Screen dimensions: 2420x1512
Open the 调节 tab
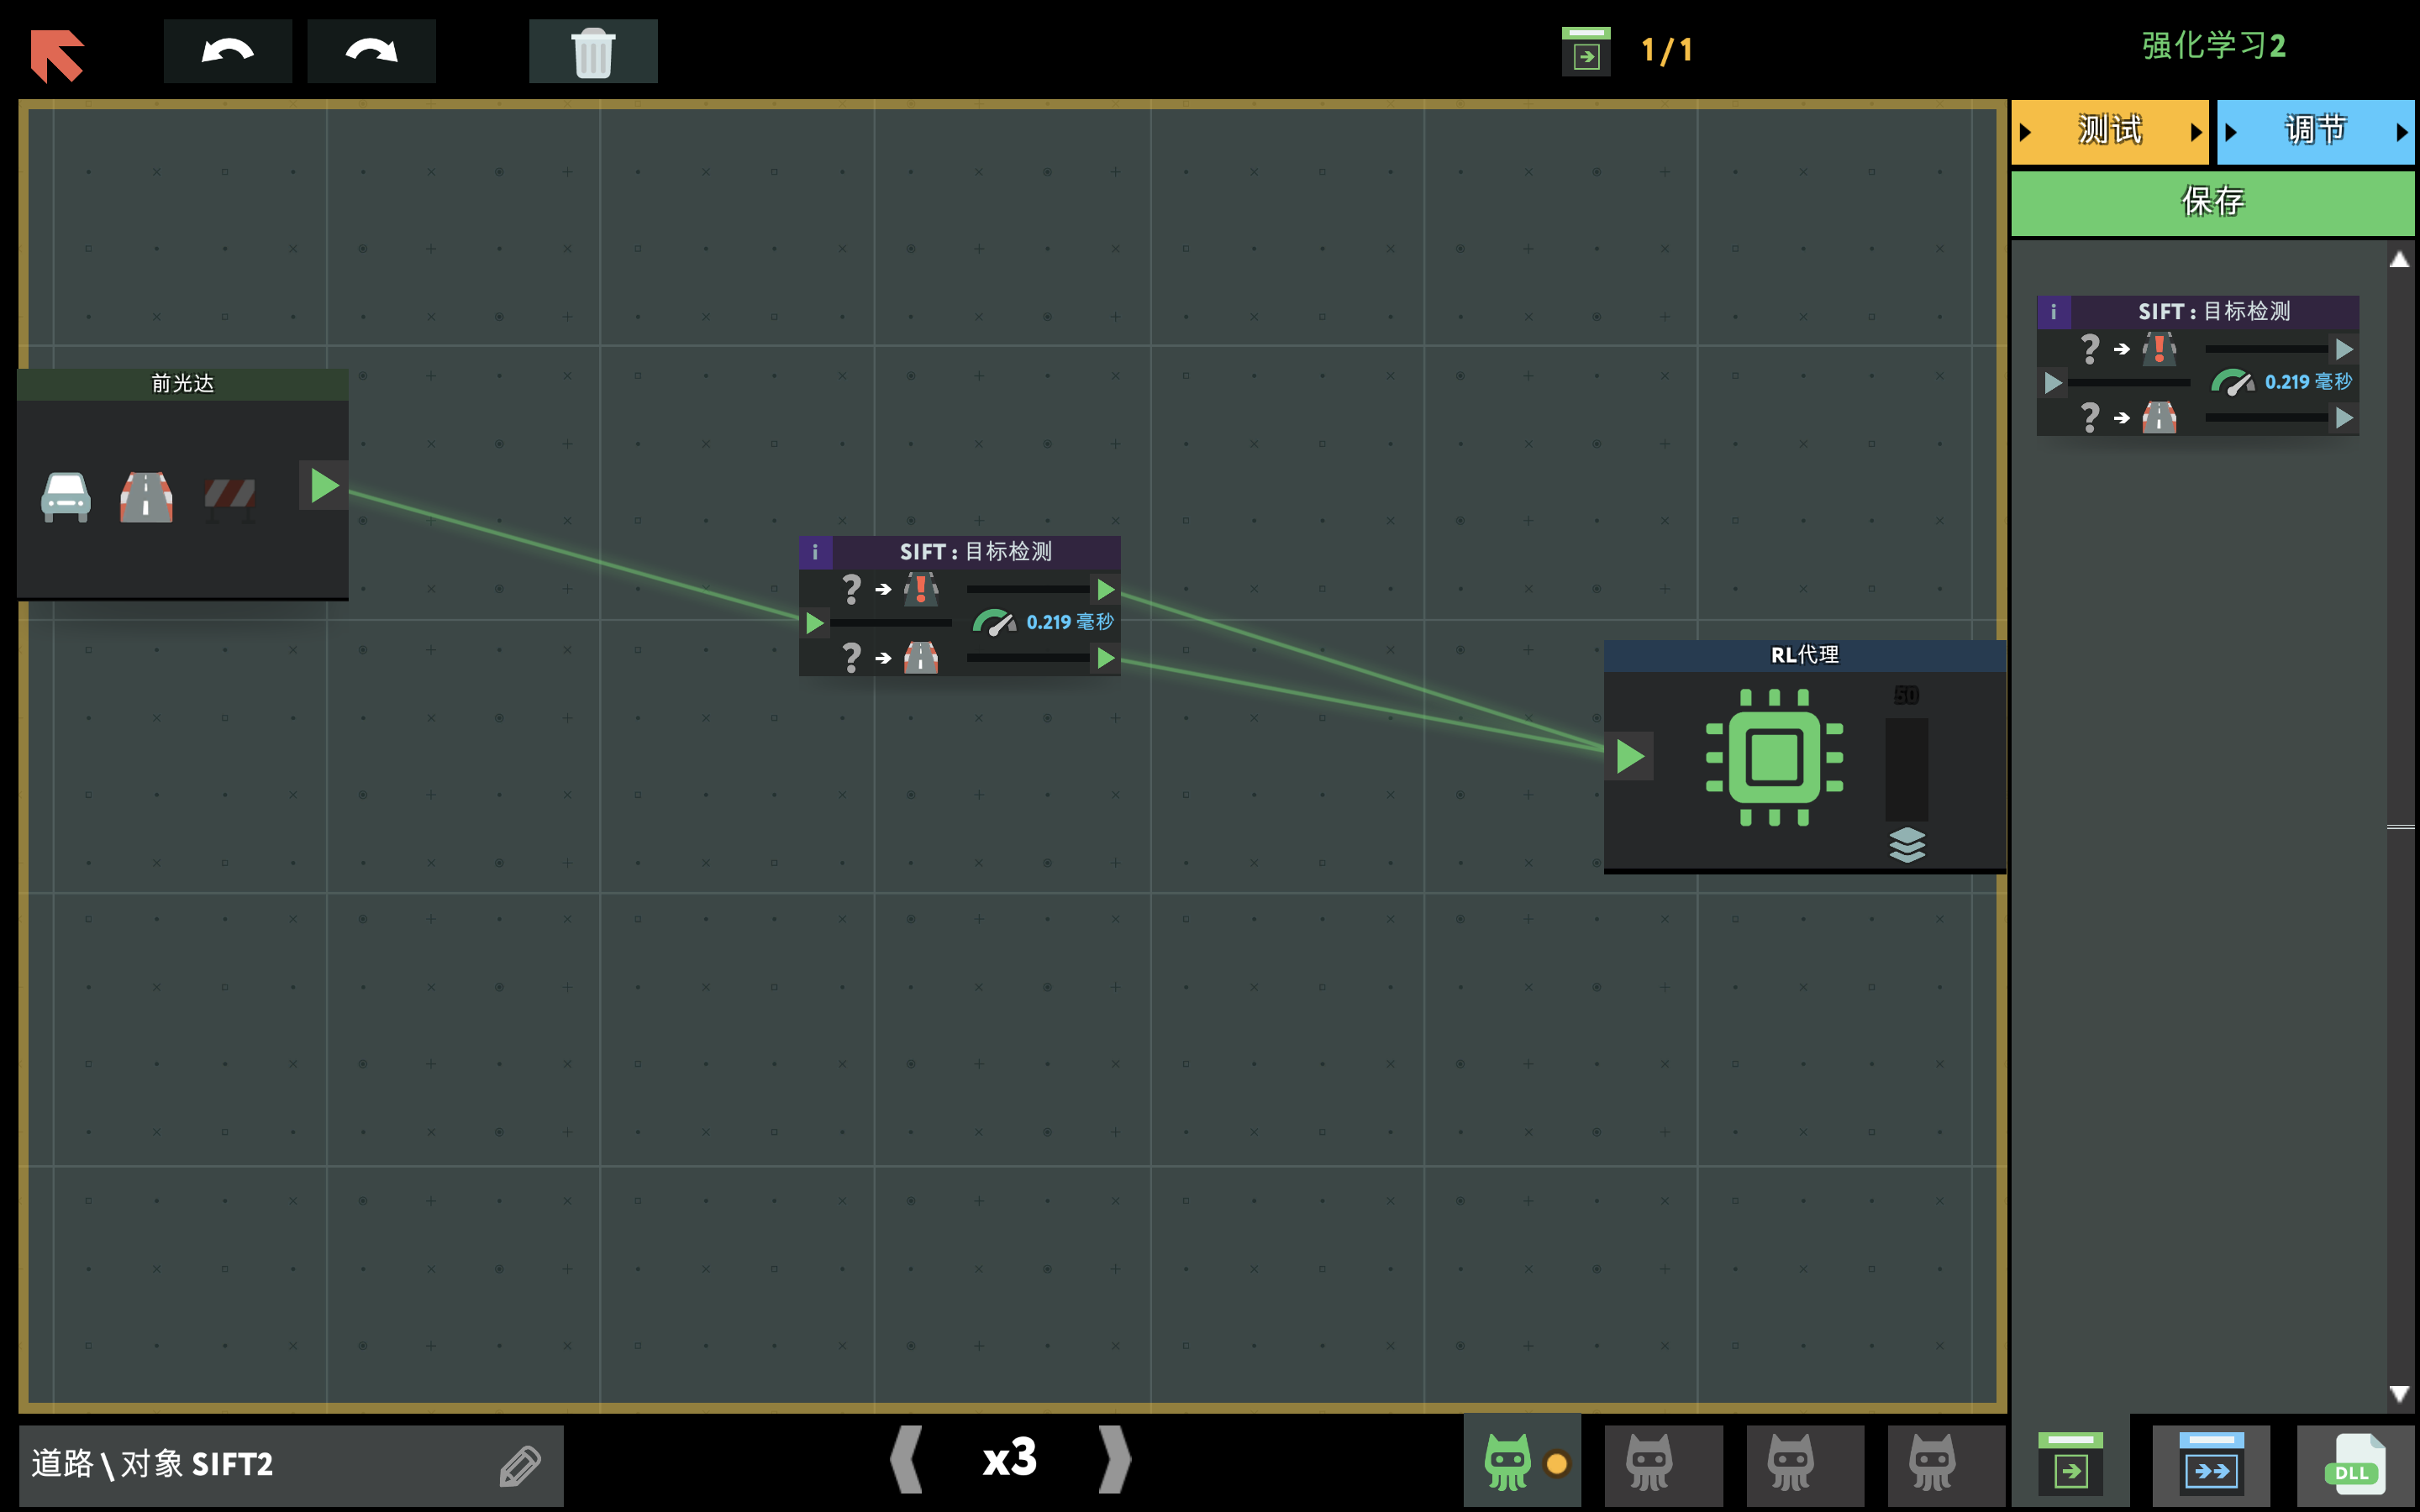(x=2314, y=131)
